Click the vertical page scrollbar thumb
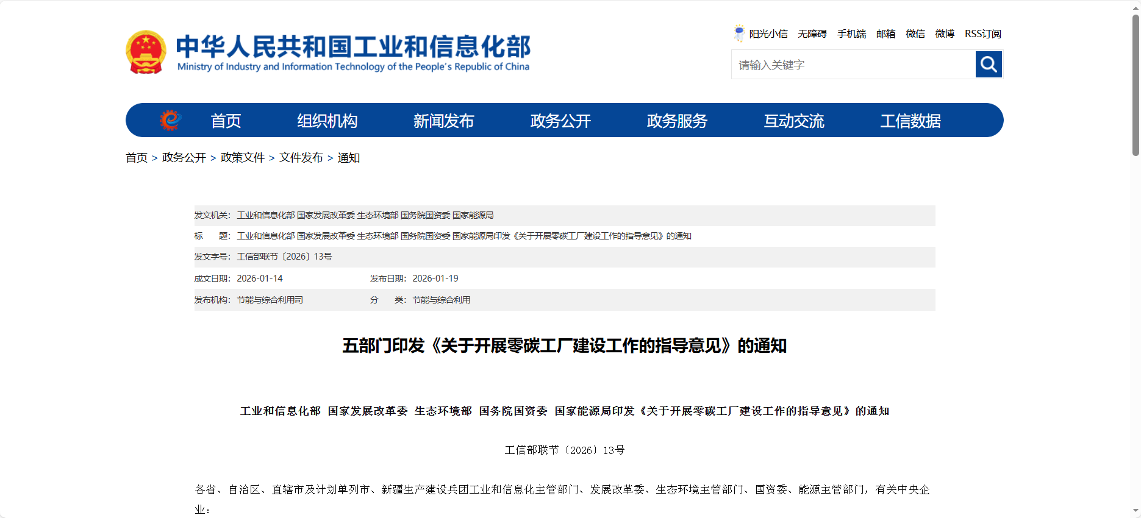The height and width of the screenshot is (518, 1141). (x=1136, y=85)
